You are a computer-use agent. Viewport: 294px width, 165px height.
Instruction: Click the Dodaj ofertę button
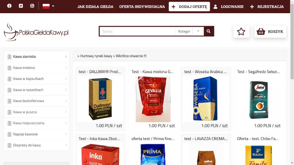tap(189, 7)
